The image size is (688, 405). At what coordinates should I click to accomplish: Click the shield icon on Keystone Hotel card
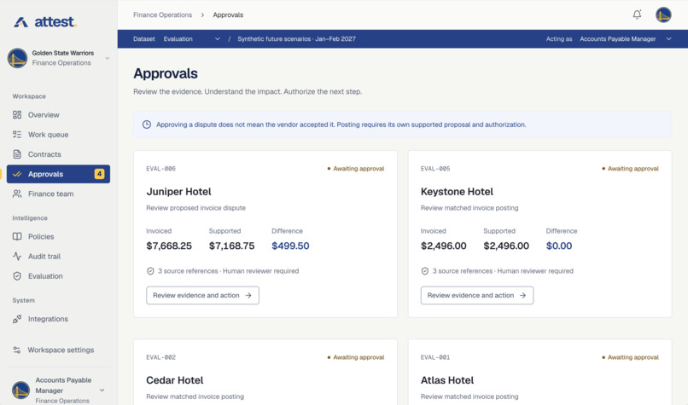(x=425, y=271)
